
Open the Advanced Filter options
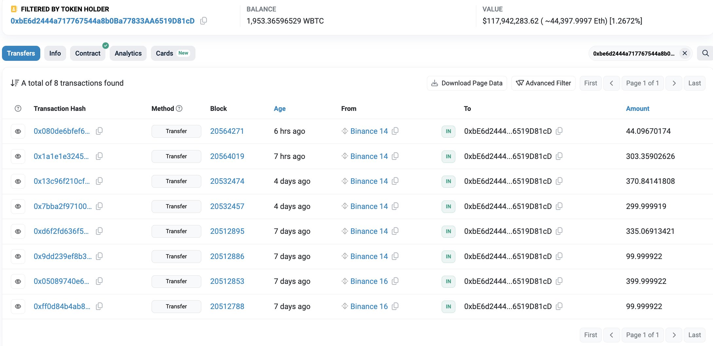(543, 83)
